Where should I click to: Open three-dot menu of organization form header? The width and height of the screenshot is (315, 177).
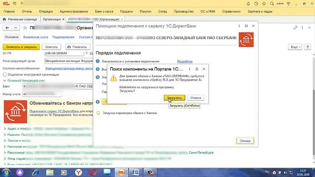click(x=302, y=28)
